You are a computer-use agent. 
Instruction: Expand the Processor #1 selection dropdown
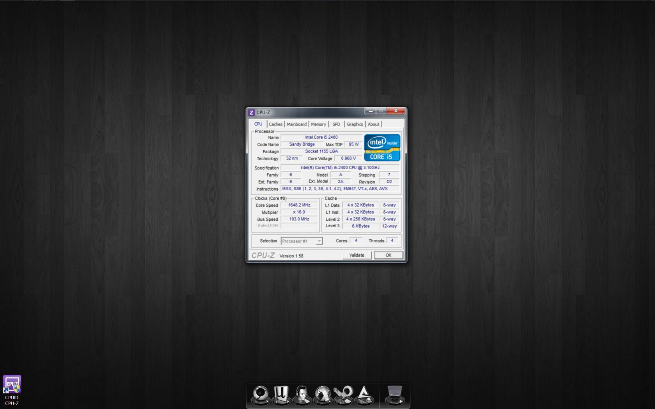click(319, 241)
